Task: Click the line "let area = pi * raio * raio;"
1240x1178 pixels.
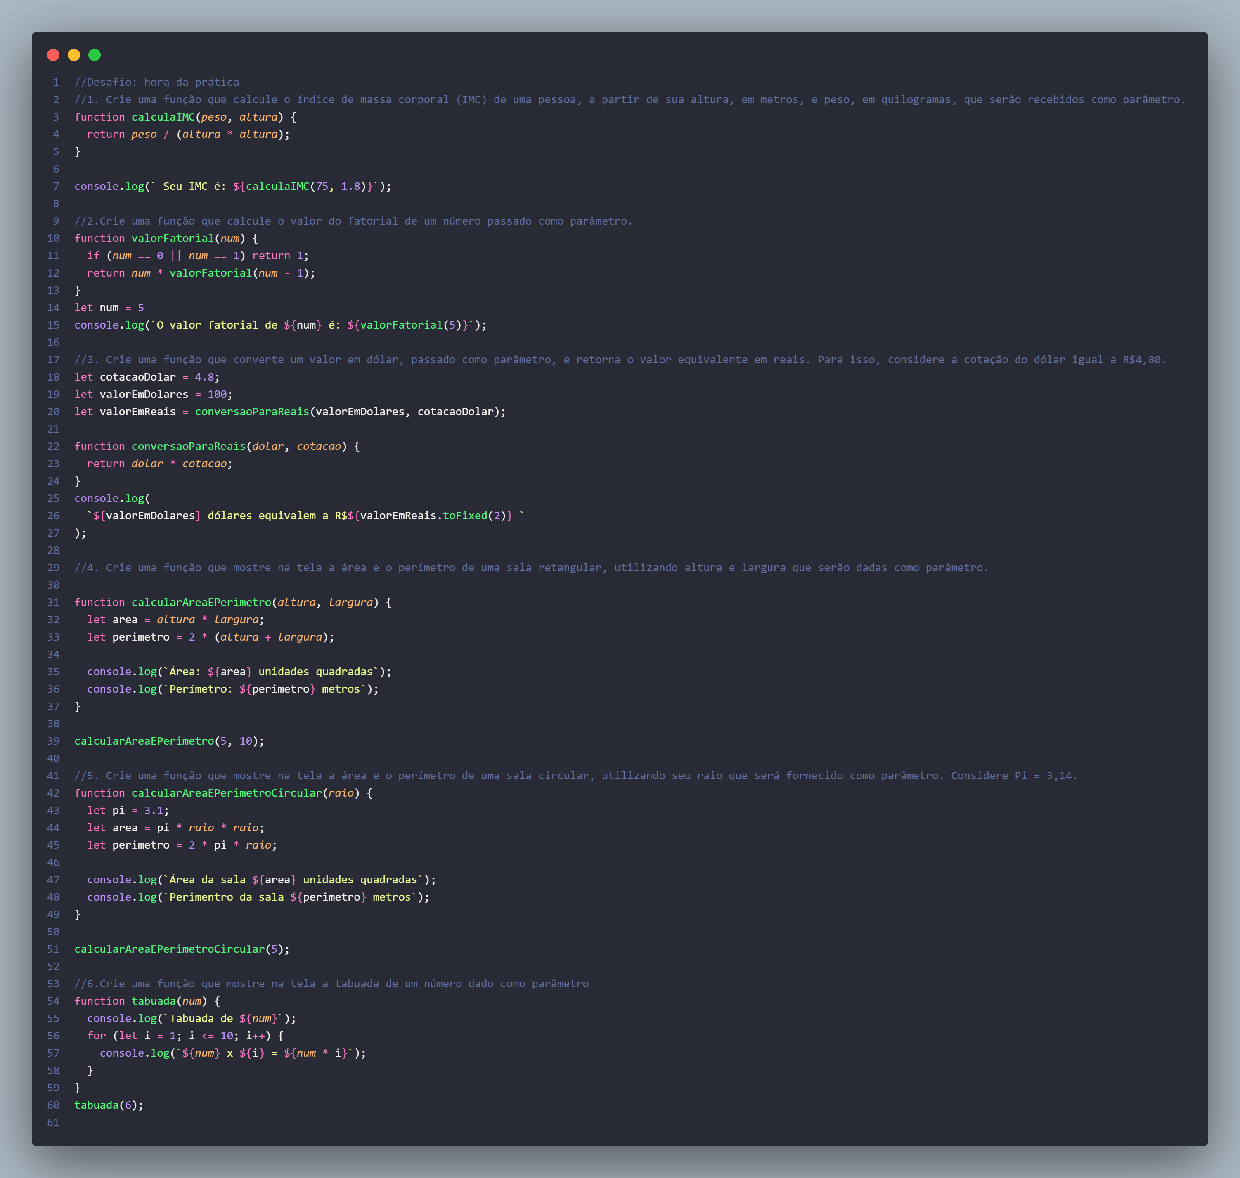Action: point(176,828)
